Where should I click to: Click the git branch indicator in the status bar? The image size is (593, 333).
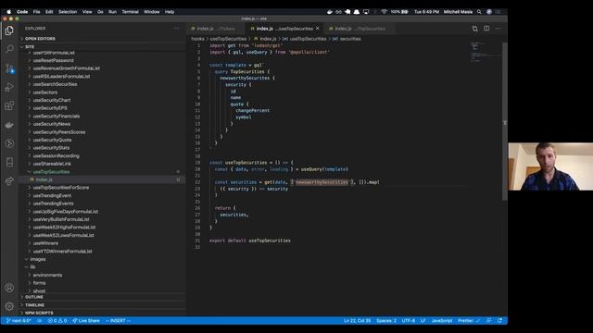tap(19, 321)
